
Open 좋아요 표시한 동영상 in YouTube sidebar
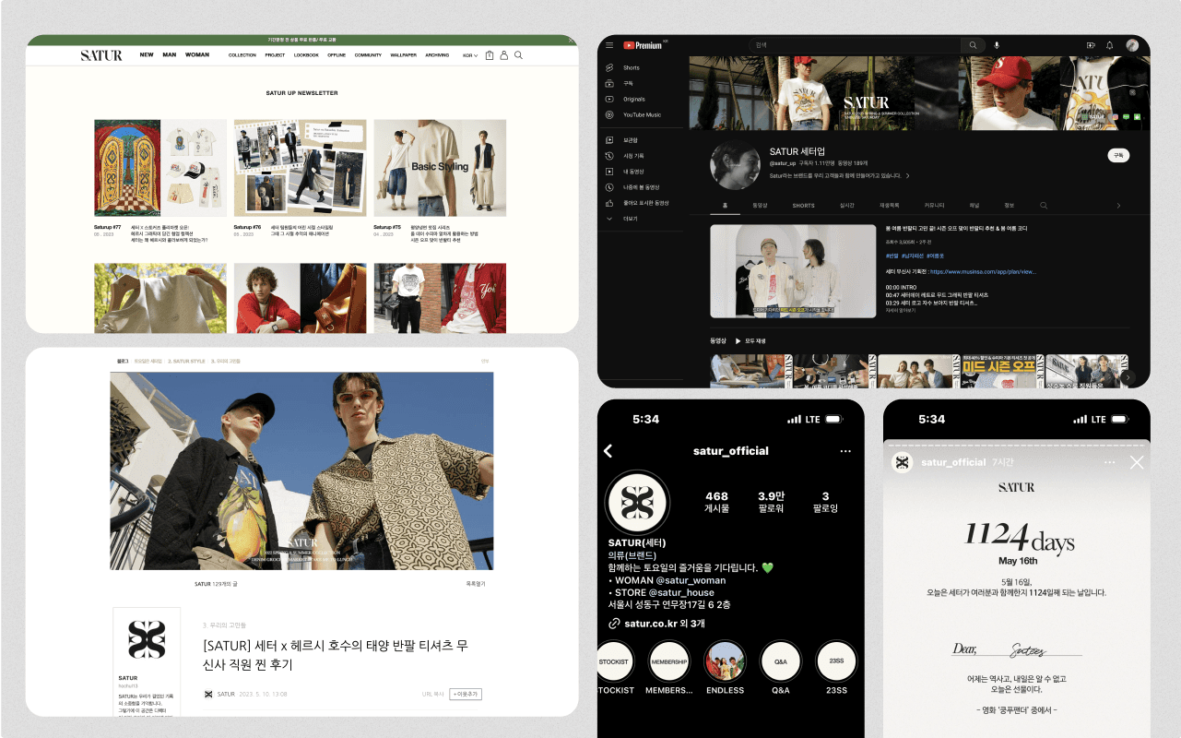tap(637, 202)
